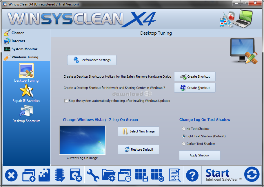Screen dimensions: 264x187
Task: Click the checklist with magnifier icon
Action: click(175, 175)
